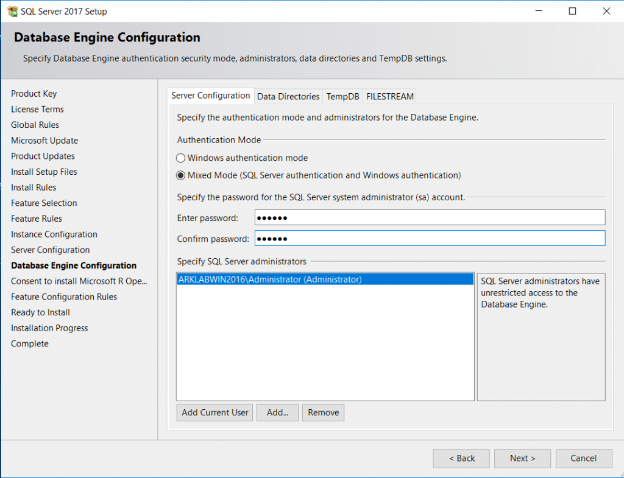
Task: Click Microsoft Update step in sidebar
Action: point(44,141)
